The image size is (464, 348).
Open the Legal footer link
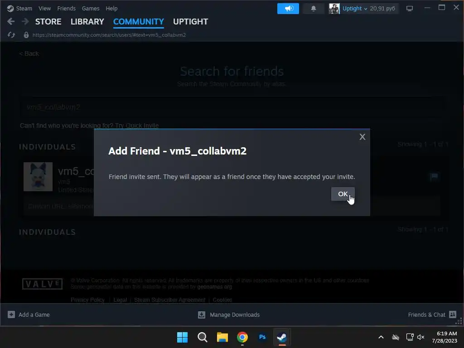click(120, 300)
